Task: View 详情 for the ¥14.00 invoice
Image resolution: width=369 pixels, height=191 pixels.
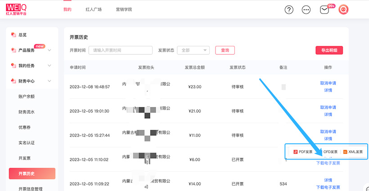Action: (328, 180)
